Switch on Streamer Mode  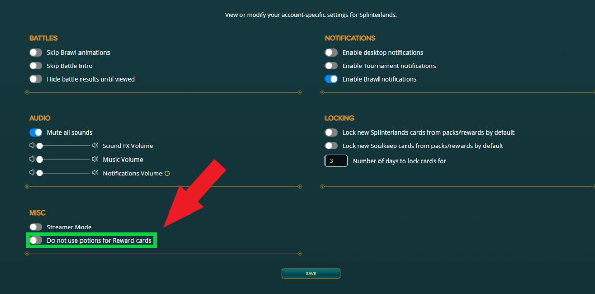(x=36, y=227)
